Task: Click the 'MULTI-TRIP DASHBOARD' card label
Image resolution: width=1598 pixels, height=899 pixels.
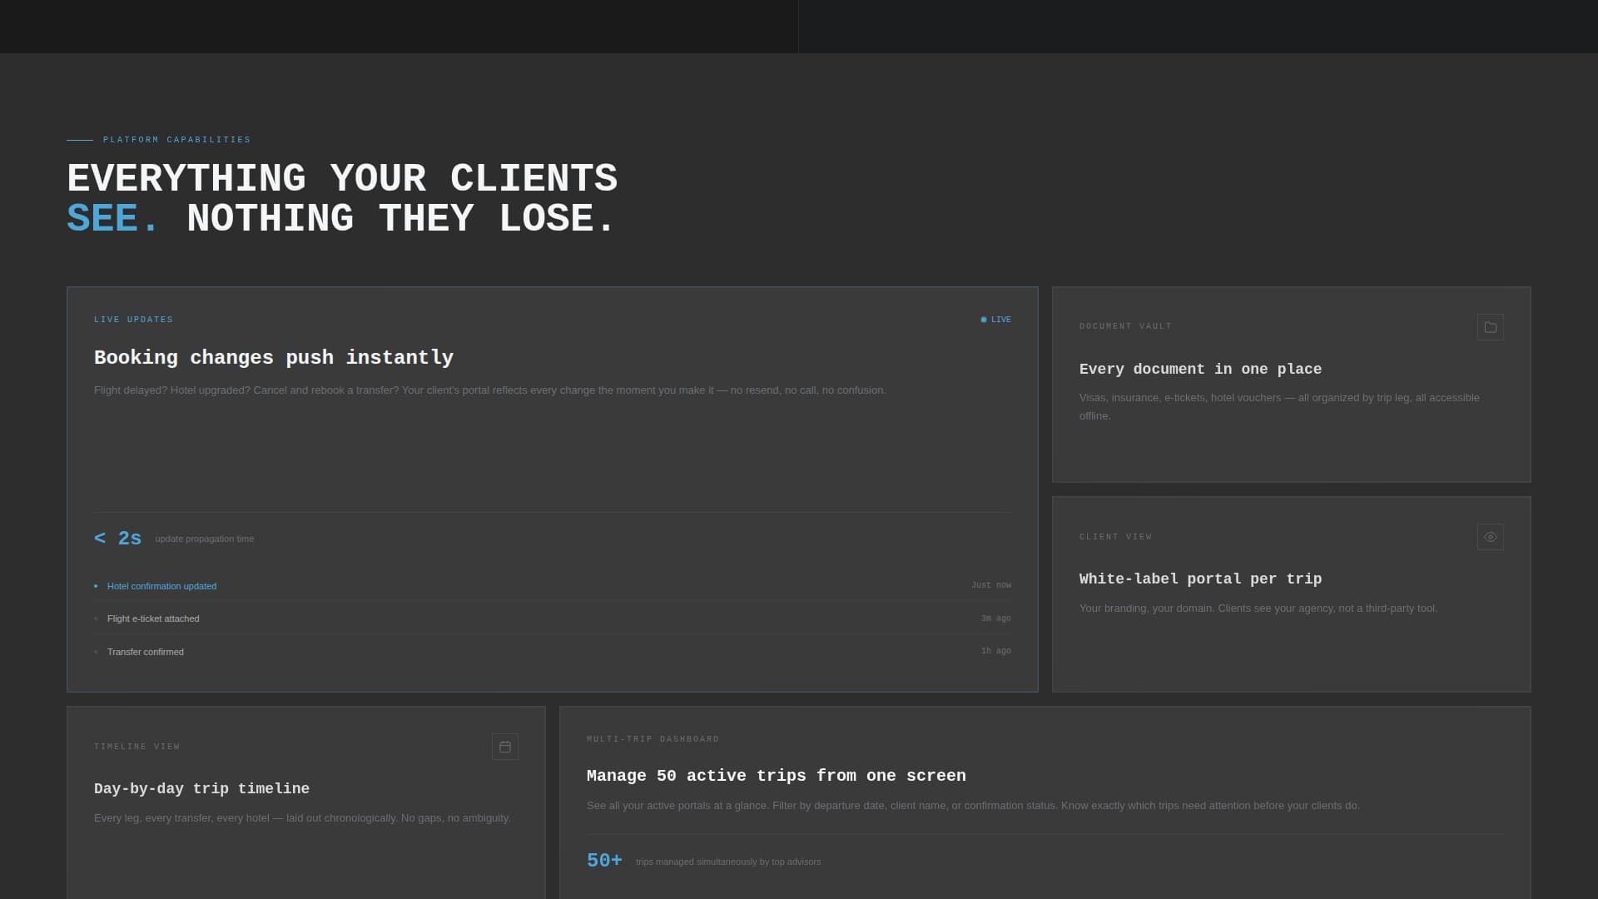Action: [x=653, y=739]
